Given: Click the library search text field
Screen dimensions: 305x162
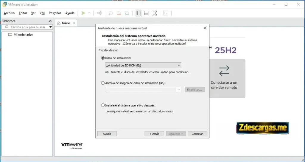Looking at the screenshot, I should [x=27, y=27].
